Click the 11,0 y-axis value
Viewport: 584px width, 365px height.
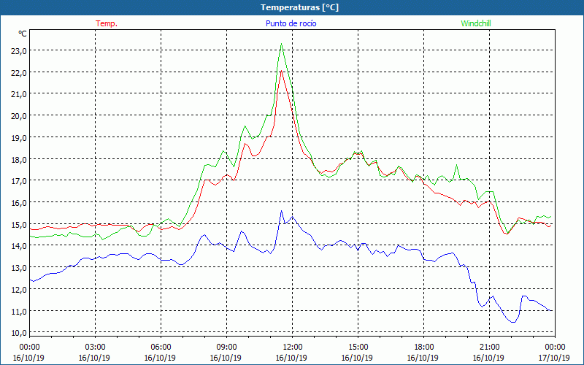tap(19, 312)
